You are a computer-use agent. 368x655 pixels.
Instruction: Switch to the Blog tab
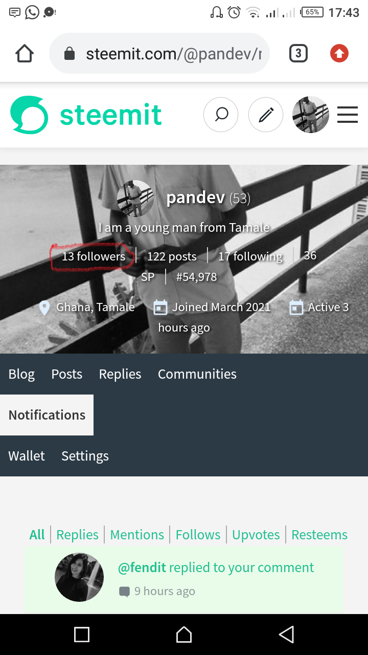pyautogui.click(x=21, y=374)
